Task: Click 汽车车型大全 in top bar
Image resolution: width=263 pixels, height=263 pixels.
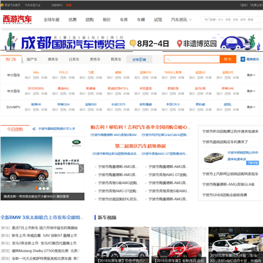Action: (33, 5)
